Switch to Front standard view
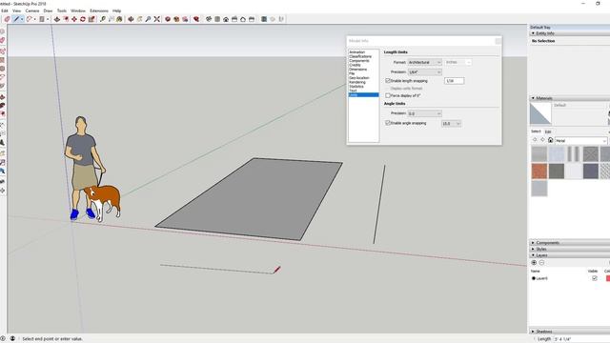This screenshot has height=343, width=610. click(226, 19)
